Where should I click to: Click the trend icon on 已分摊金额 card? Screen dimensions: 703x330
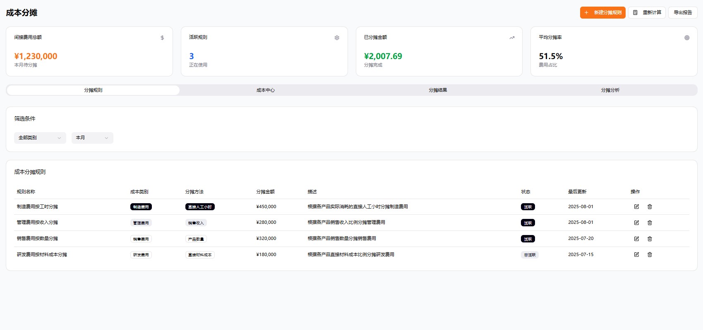click(512, 38)
